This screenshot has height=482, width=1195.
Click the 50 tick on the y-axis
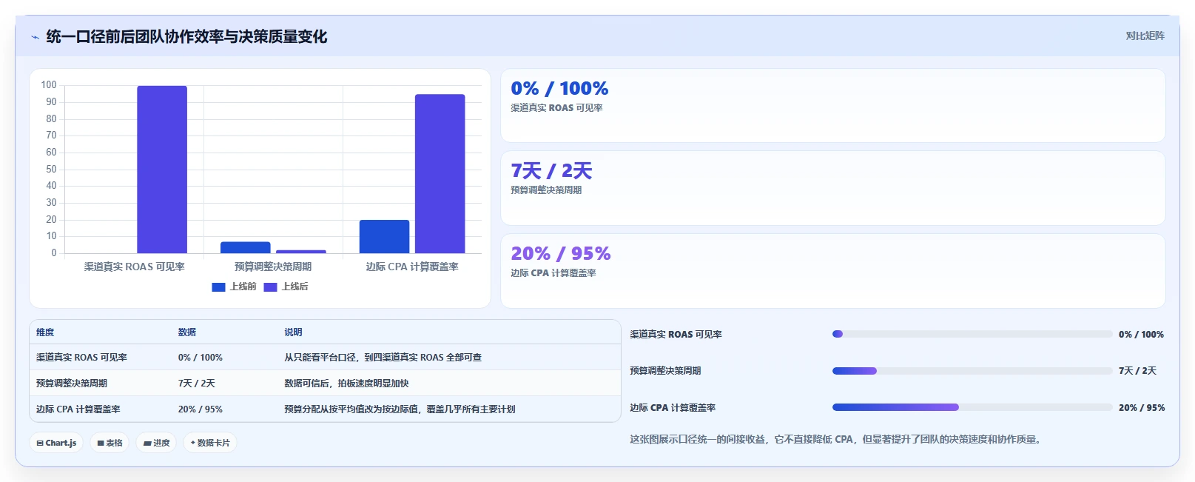51,169
